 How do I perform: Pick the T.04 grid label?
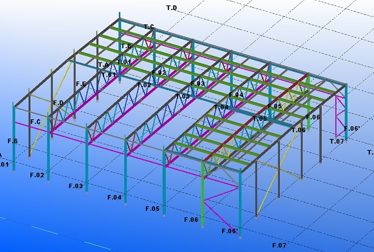click(221, 108)
